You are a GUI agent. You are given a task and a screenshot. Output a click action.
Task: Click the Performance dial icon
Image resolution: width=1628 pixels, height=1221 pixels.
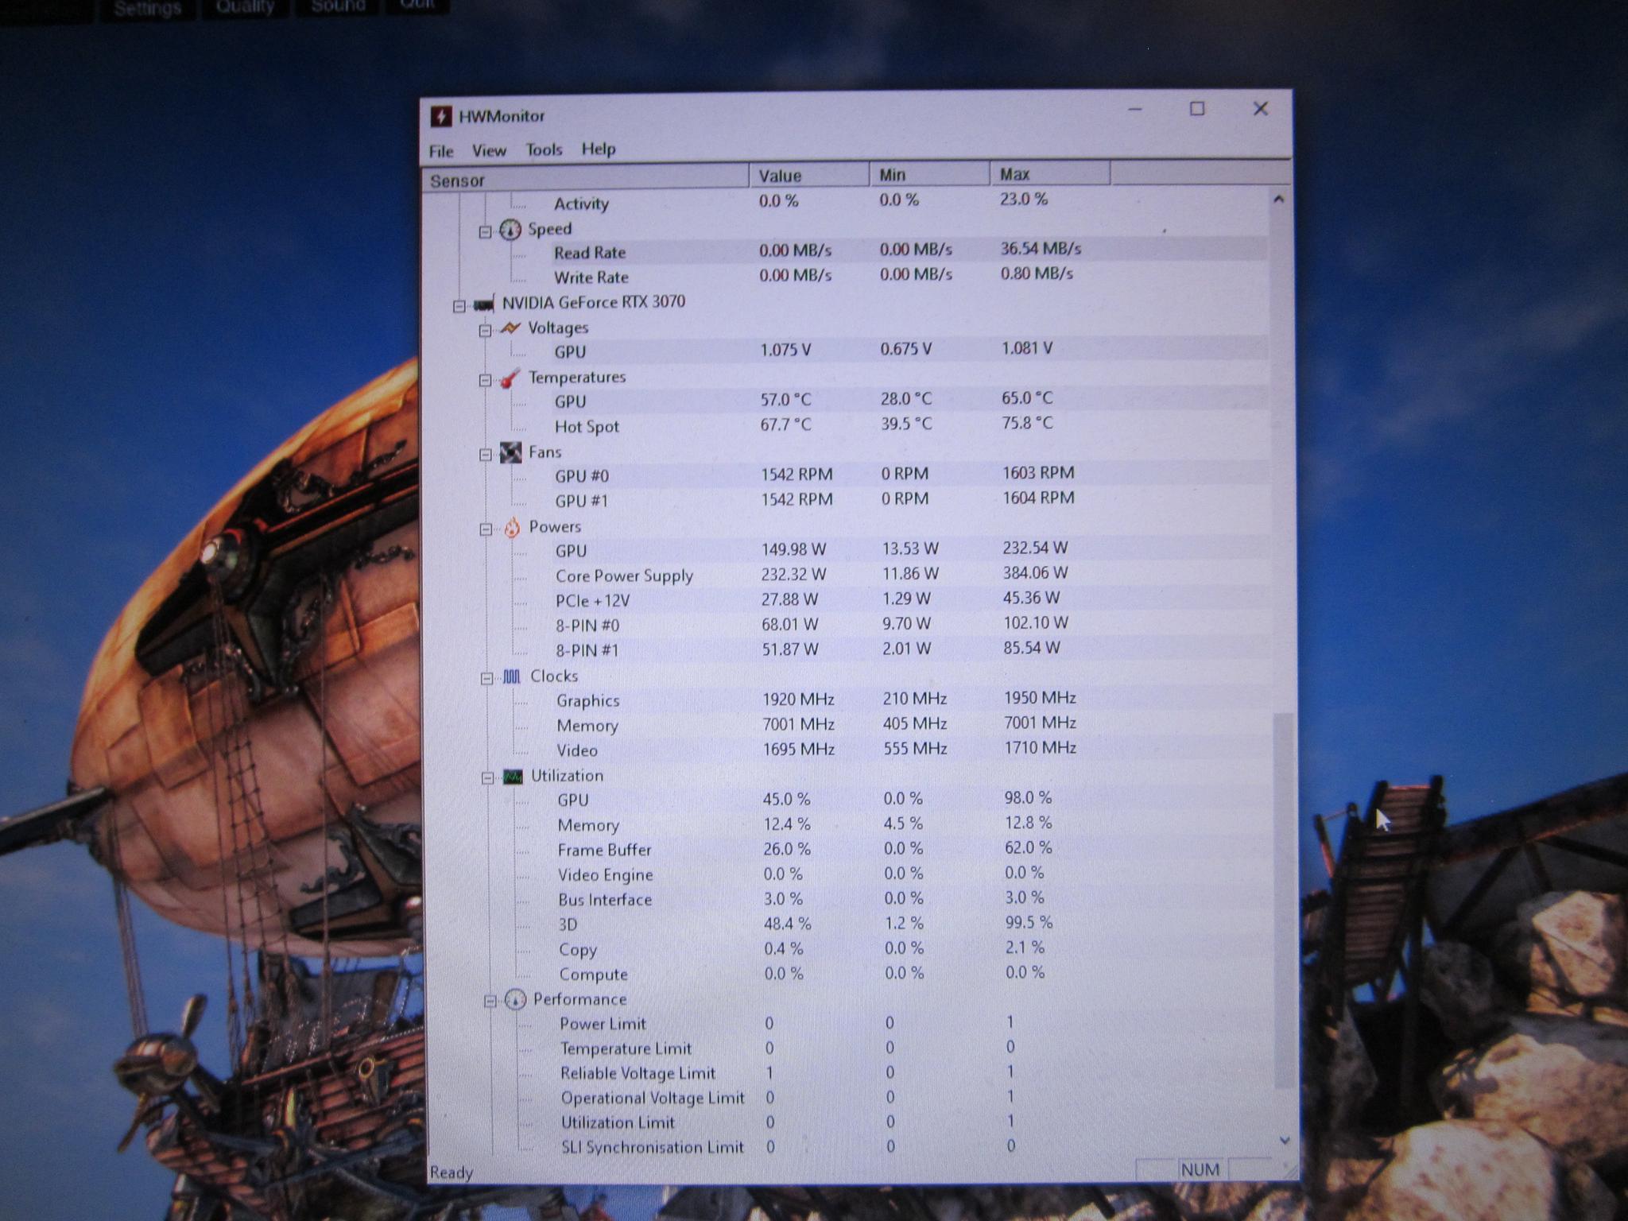click(x=515, y=1000)
